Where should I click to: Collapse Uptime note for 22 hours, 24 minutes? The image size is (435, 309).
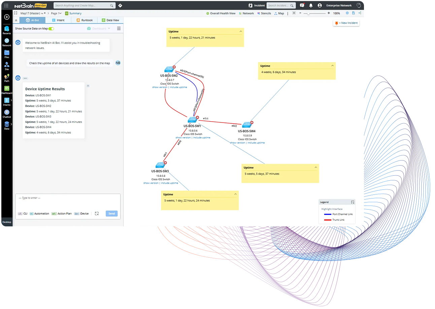coord(235,194)
